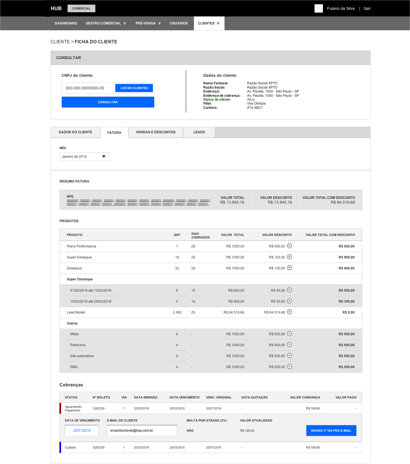Screen dimensions: 410x464
Task: Click the Data de Vencimento date field
Action: point(82,431)
